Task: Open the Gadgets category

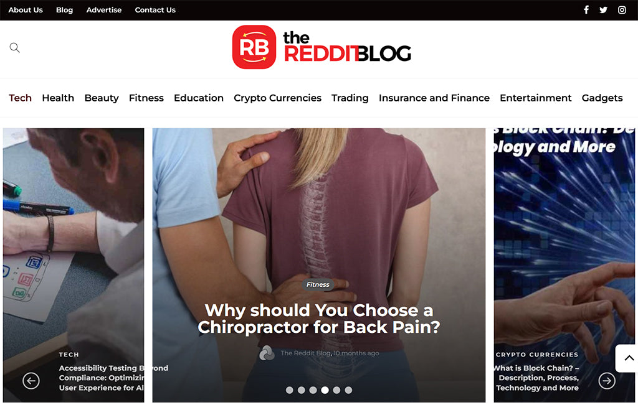Action: [602, 98]
